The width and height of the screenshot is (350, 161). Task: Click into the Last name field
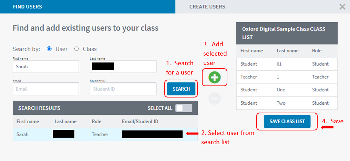(x=123, y=67)
